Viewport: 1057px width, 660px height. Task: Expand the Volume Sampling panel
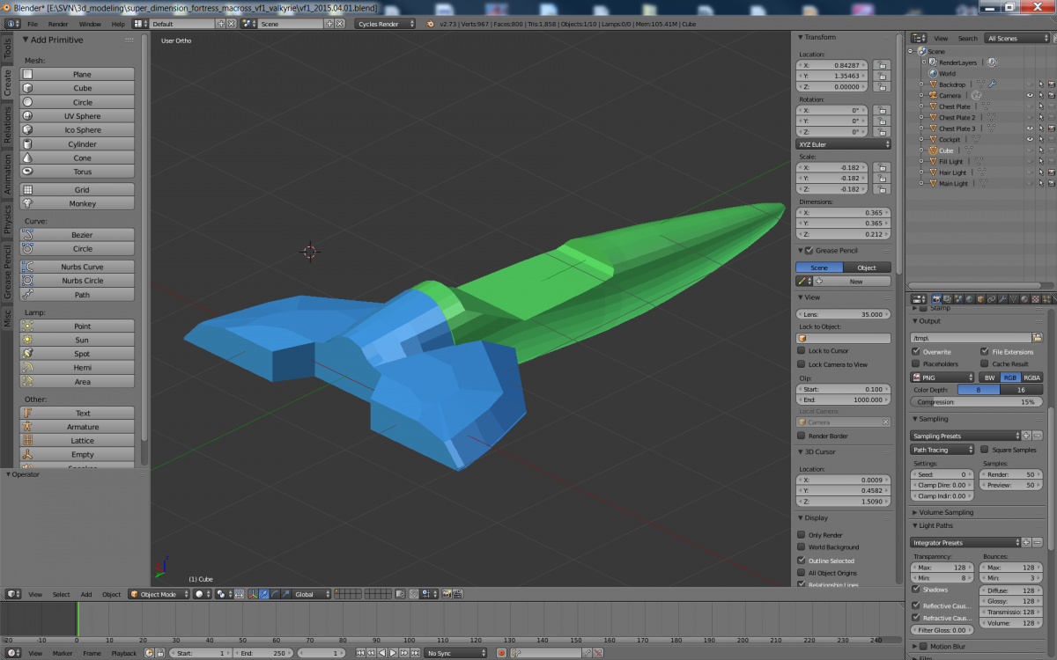click(x=946, y=512)
